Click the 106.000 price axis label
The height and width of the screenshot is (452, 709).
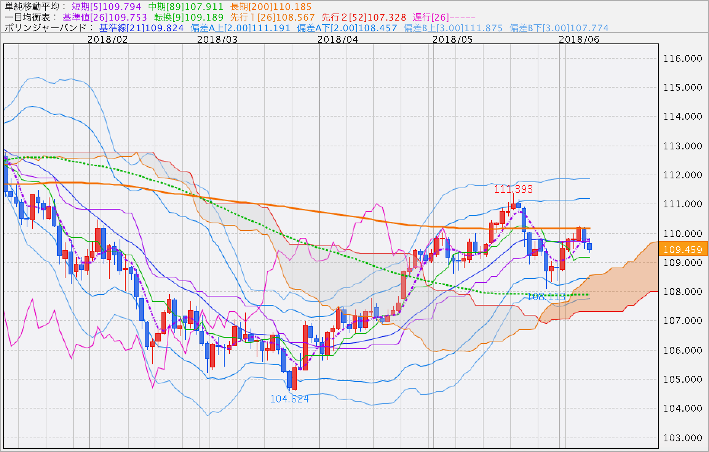point(683,350)
